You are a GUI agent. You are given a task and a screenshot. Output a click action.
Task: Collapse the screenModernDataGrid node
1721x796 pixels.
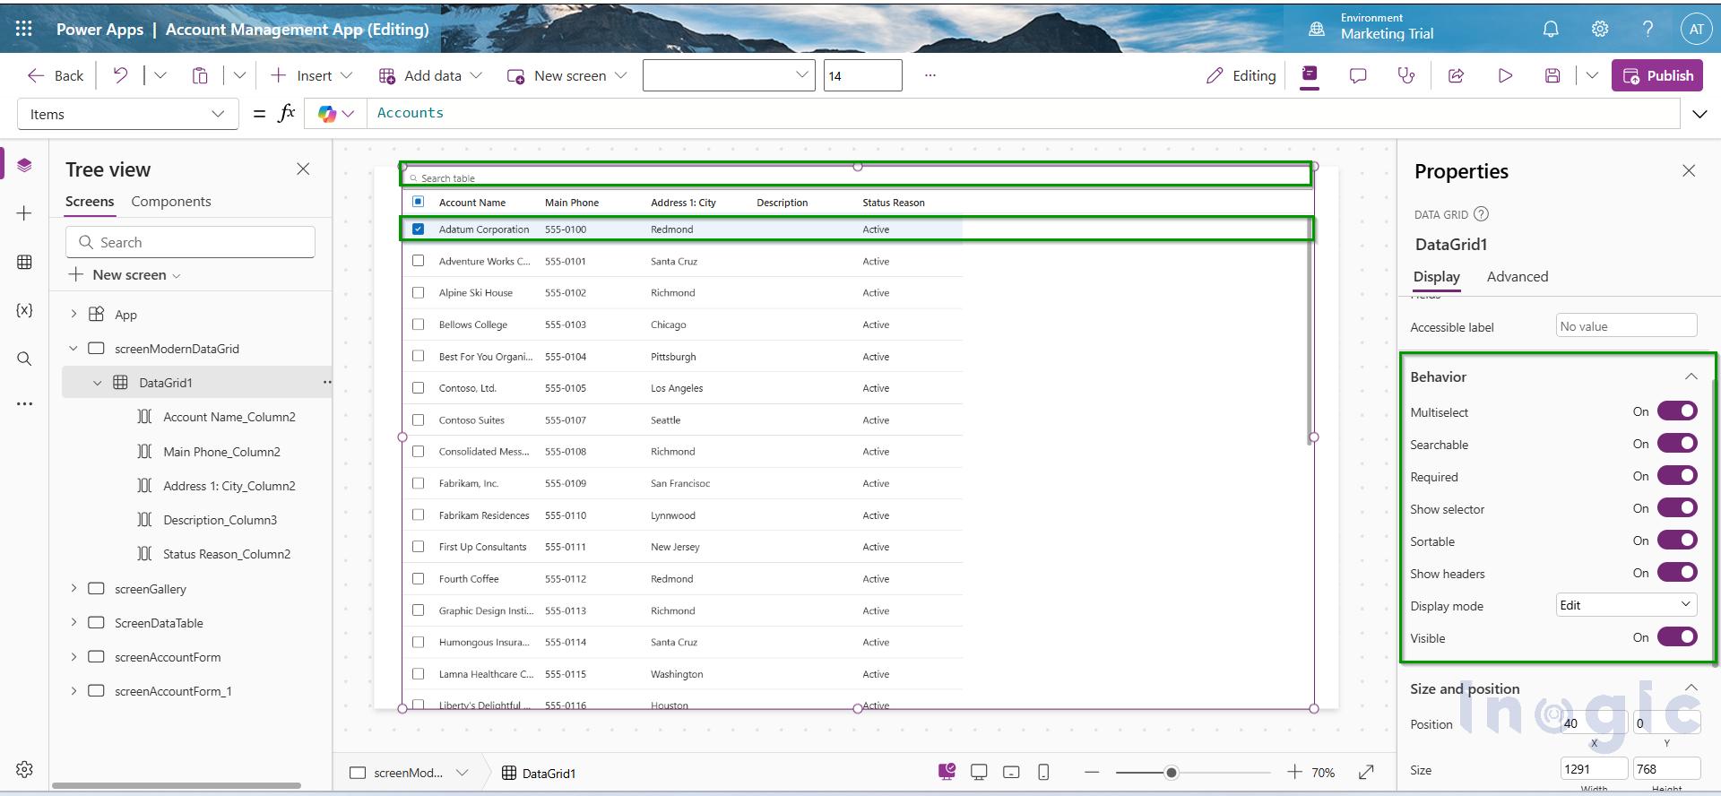pyautogui.click(x=74, y=349)
